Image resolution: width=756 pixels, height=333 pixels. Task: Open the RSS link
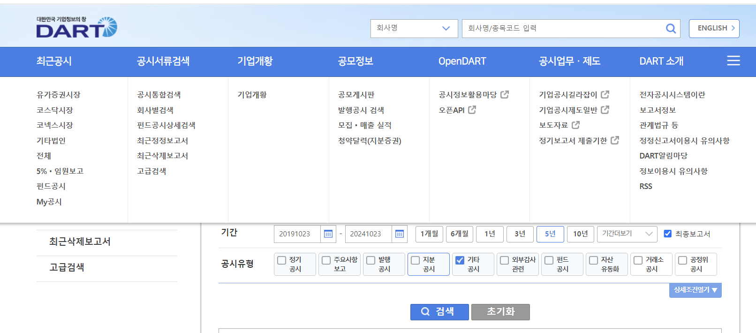[646, 186]
